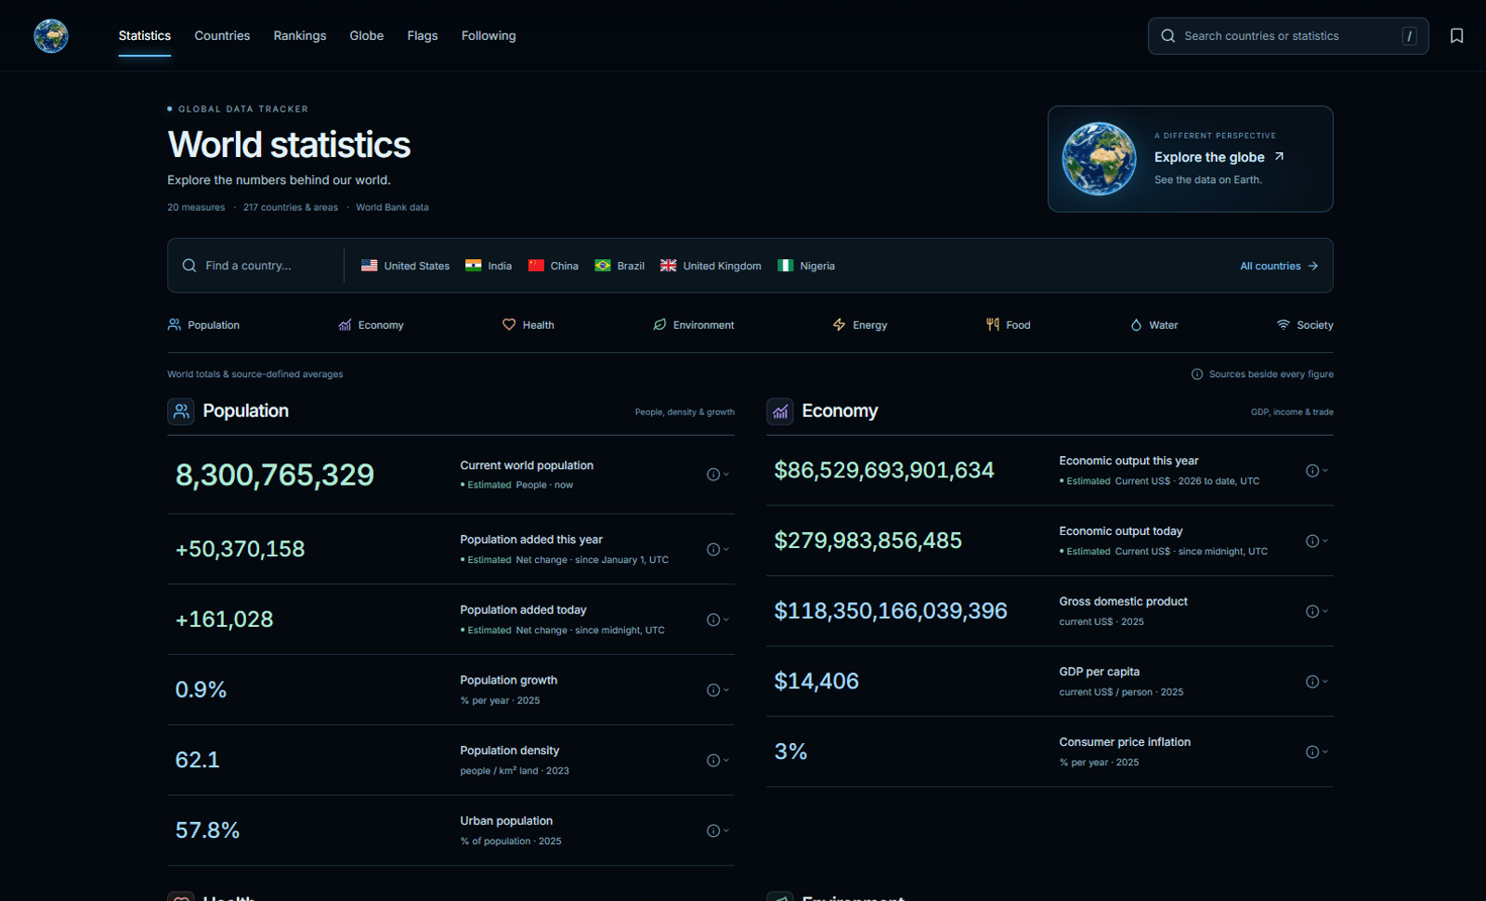Expand info for Population growth
This screenshot has height=901, width=1486.
(x=717, y=690)
